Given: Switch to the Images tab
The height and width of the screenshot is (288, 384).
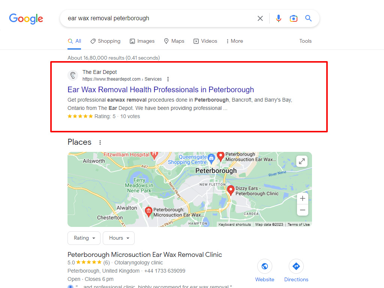Looking at the screenshot, I should coord(142,41).
